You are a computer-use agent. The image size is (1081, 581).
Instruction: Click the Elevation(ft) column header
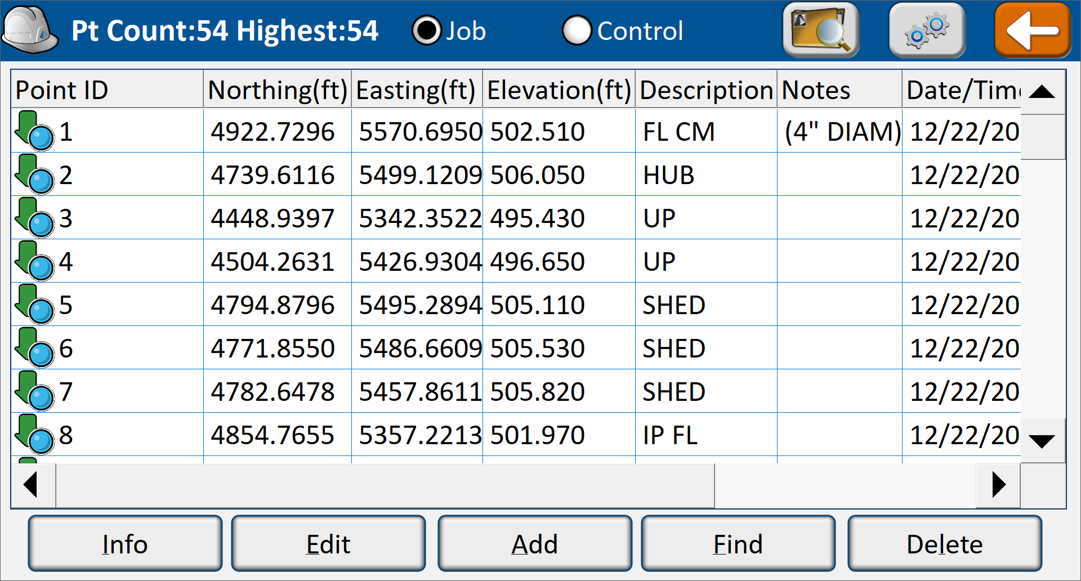[x=559, y=89]
